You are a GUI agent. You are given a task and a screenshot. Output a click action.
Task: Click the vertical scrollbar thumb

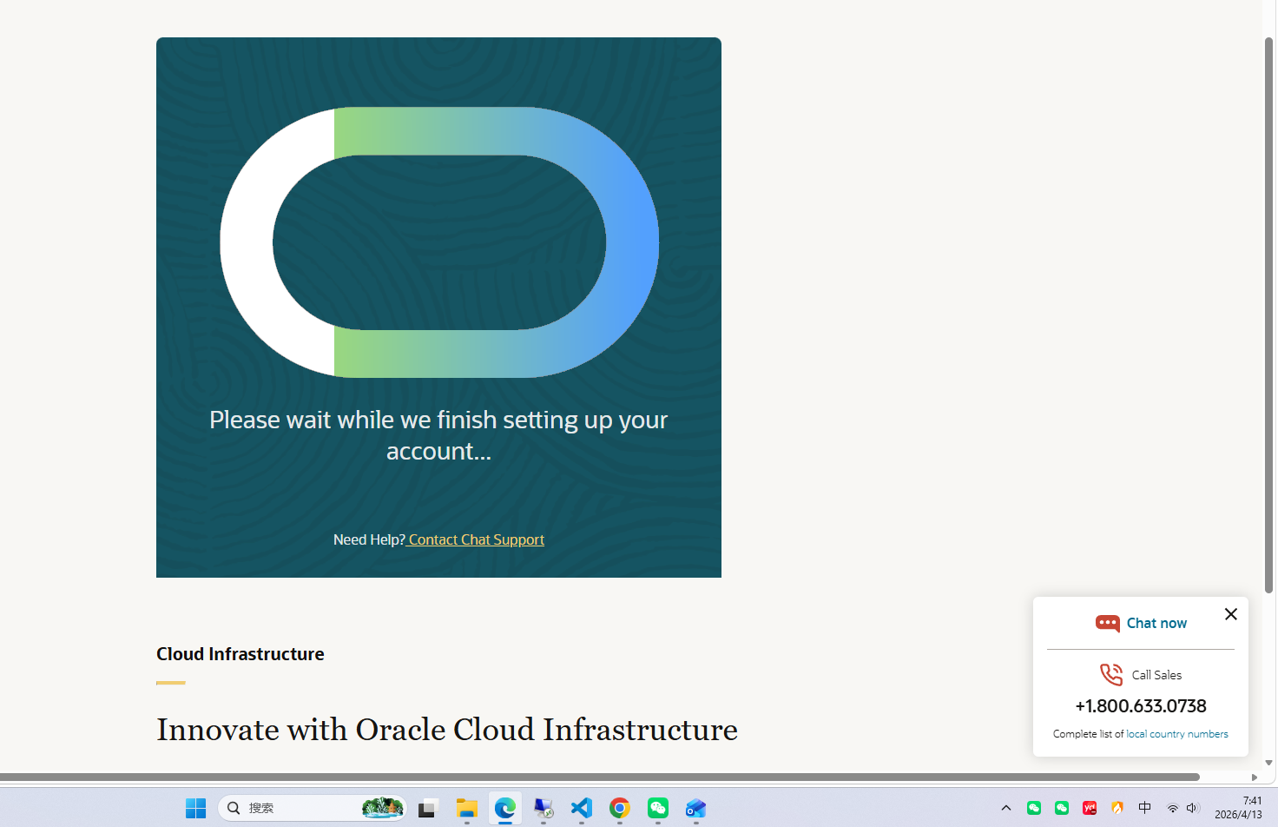pos(1268,315)
